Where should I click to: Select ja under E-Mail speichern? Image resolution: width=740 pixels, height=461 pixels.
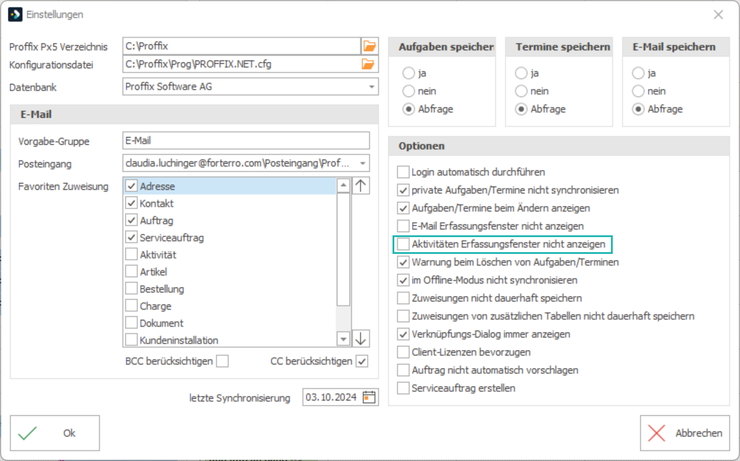(x=639, y=73)
